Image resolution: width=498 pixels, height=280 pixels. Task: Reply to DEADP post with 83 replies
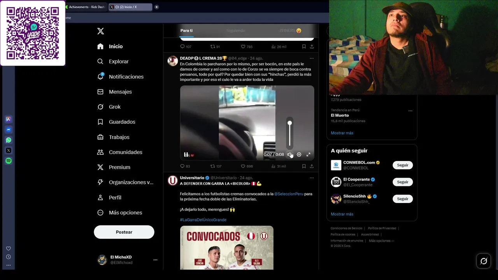[185, 166]
